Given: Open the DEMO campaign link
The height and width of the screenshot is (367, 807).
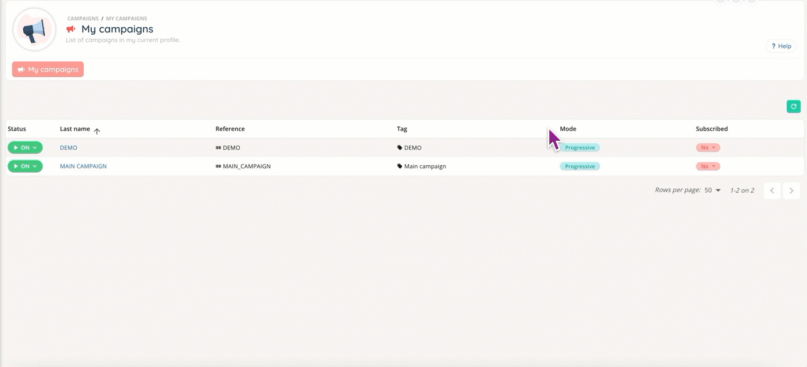Looking at the screenshot, I should coord(69,148).
